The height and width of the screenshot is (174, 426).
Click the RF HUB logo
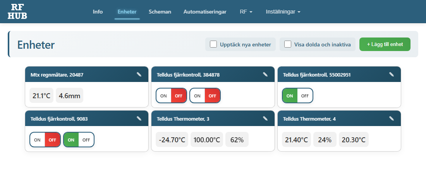tap(17, 12)
